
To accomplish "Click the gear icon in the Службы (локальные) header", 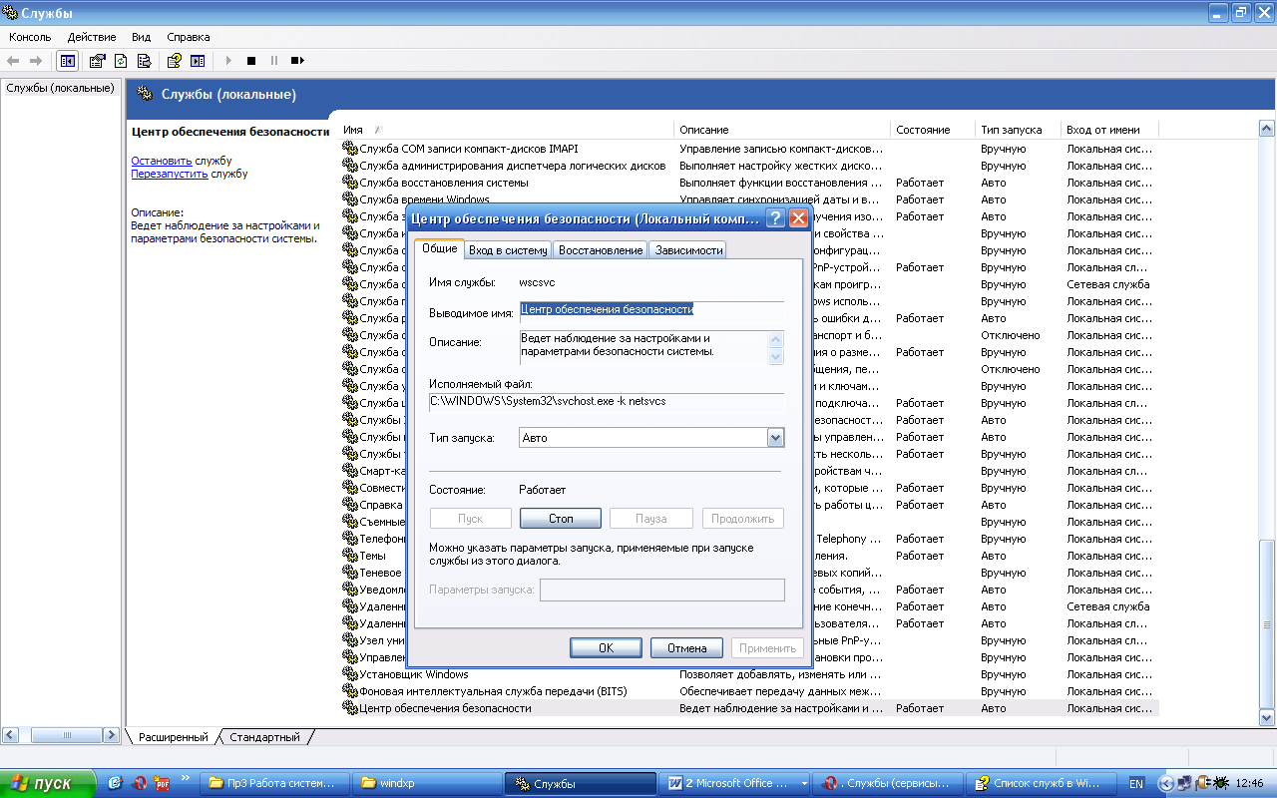I will 145,95.
